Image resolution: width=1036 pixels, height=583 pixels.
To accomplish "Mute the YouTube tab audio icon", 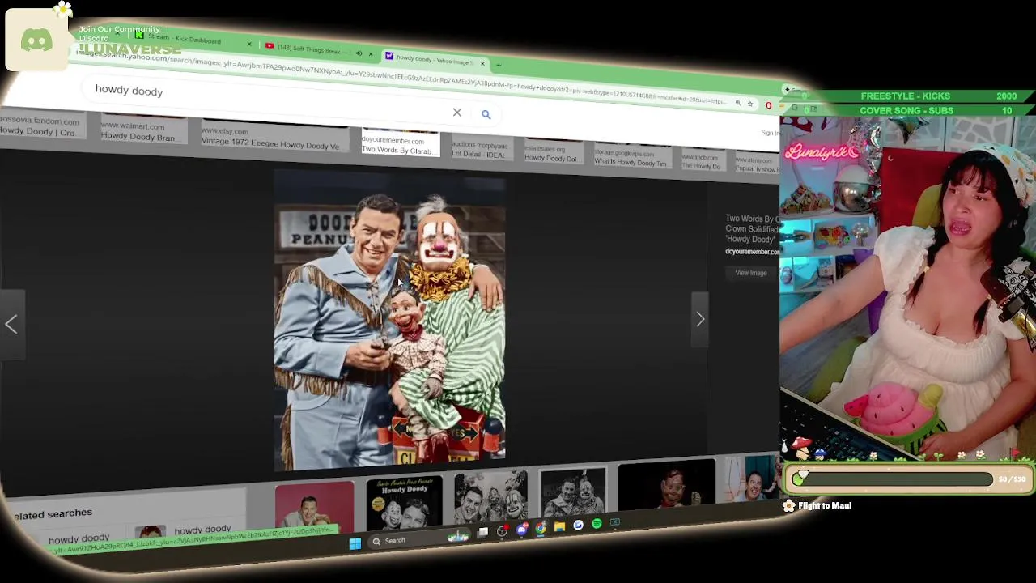I will tap(359, 53).
